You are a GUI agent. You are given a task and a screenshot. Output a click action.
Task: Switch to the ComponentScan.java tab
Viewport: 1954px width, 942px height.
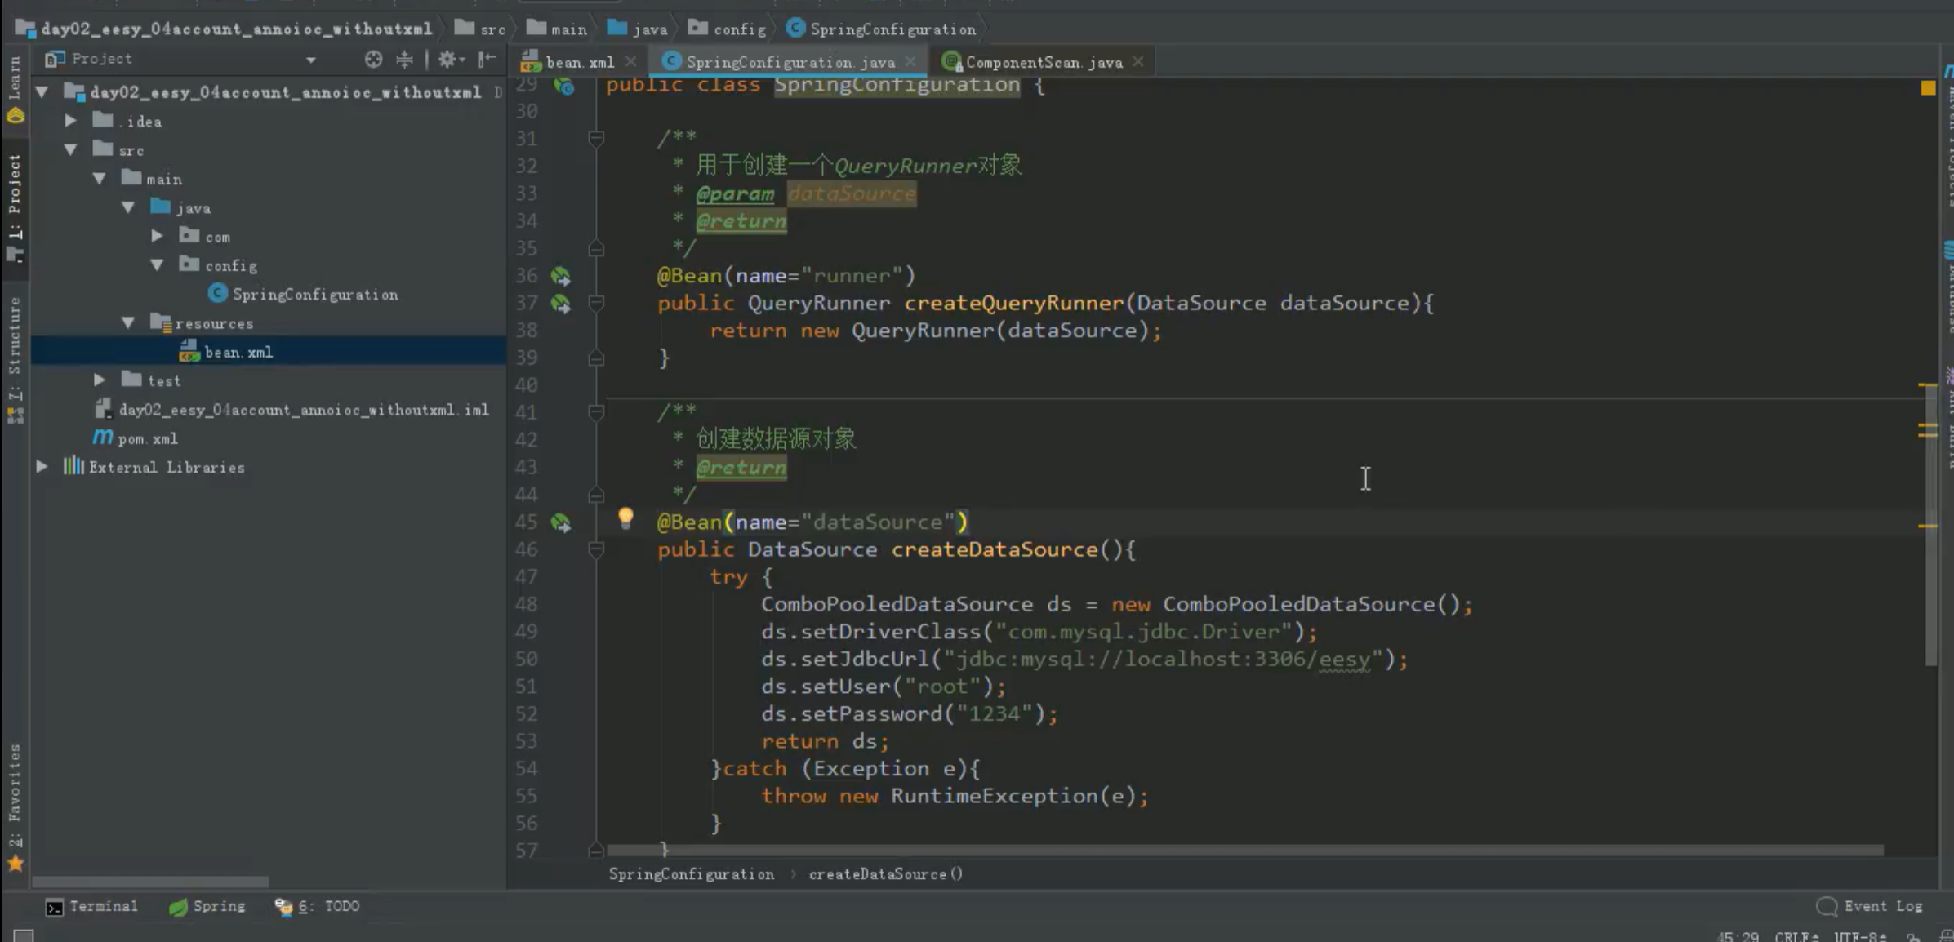tap(1043, 62)
